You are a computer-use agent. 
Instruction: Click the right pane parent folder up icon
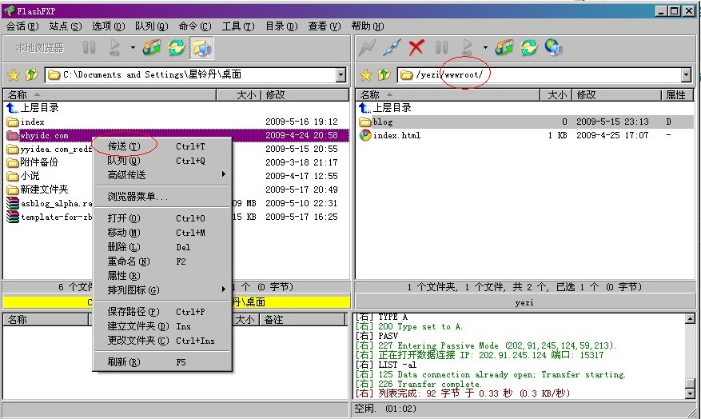(x=384, y=74)
